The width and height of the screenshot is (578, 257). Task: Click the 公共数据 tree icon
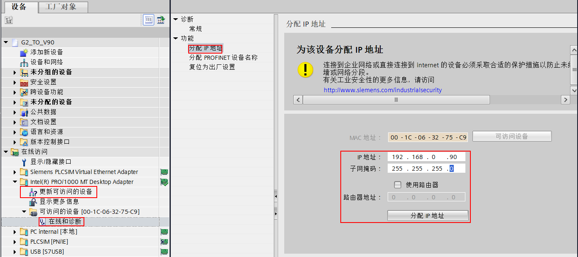click(x=24, y=112)
